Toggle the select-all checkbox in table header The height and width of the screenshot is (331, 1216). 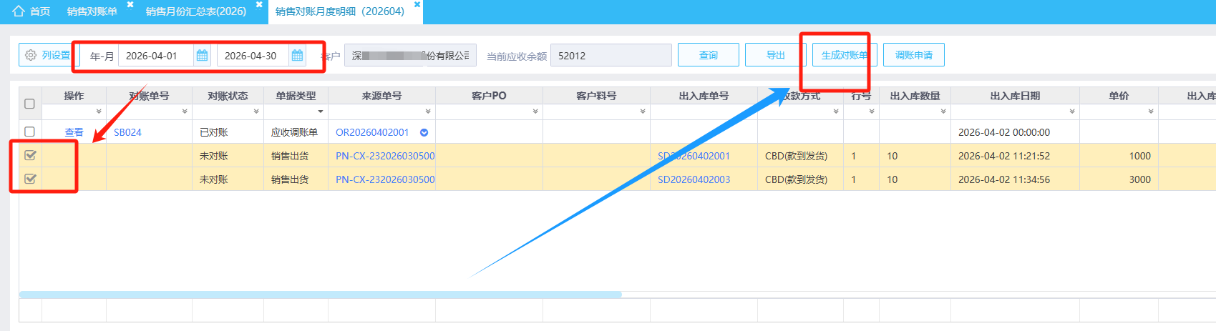pyautogui.click(x=29, y=104)
